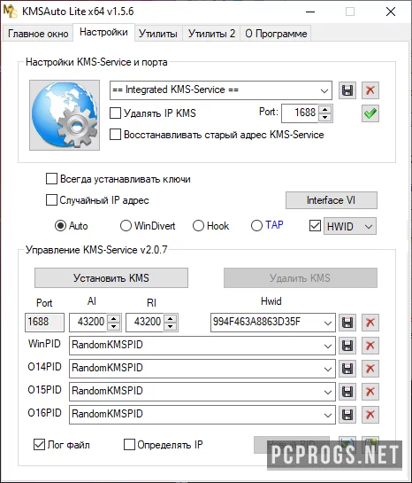This screenshot has width=412, height=483.
Task: Toggle the Случайный IP адрес checkbox
Action: 51,200
